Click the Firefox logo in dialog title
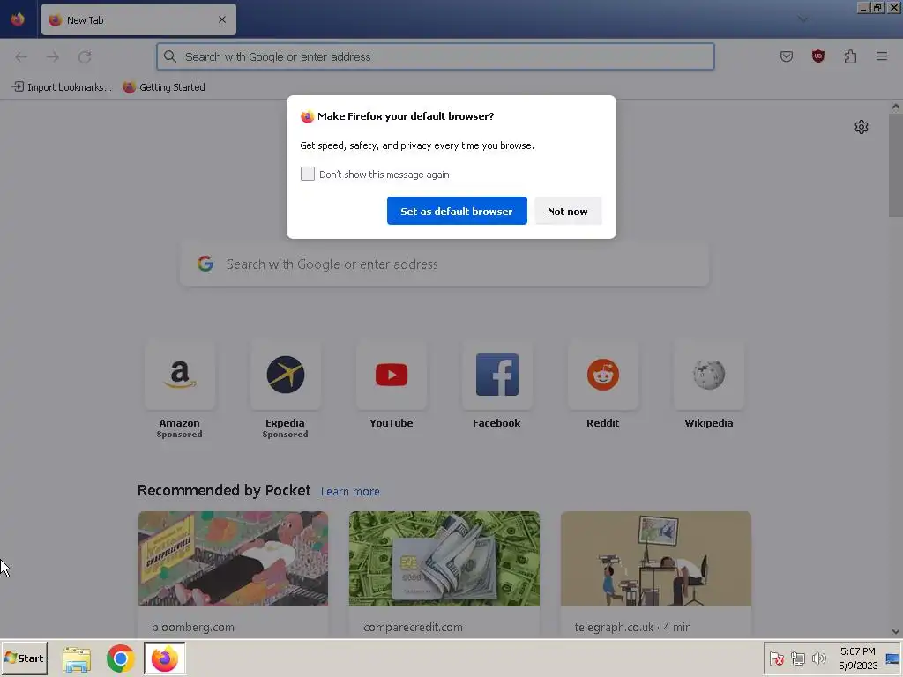 [x=307, y=117]
